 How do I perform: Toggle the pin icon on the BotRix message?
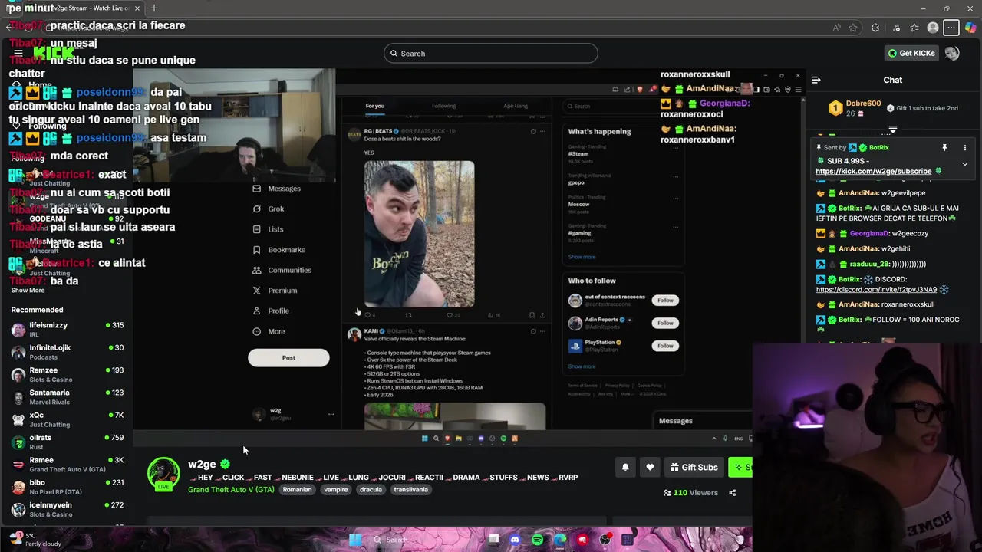(x=944, y=147)
